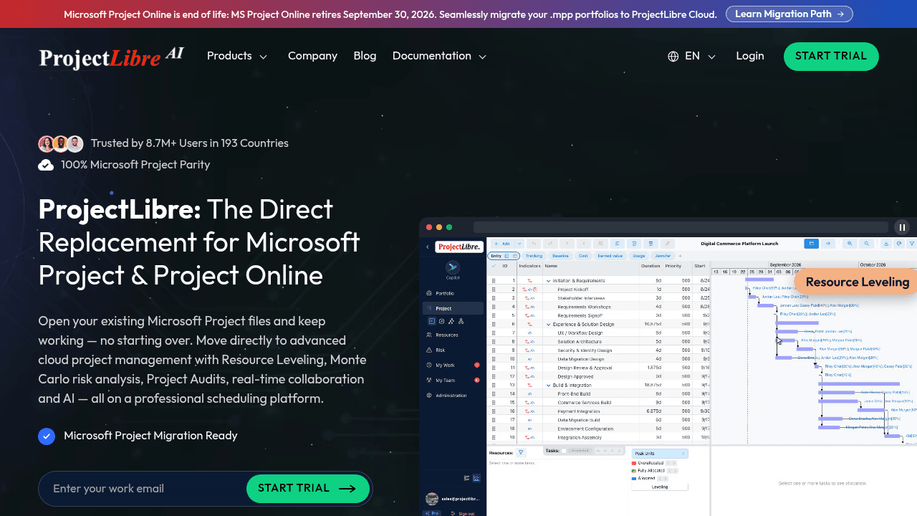917x516 pixels.
Task: Collapse Build & Integration group
Action: tap(549, 385)
